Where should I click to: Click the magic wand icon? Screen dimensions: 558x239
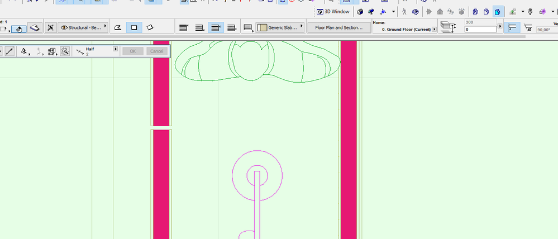65,51
